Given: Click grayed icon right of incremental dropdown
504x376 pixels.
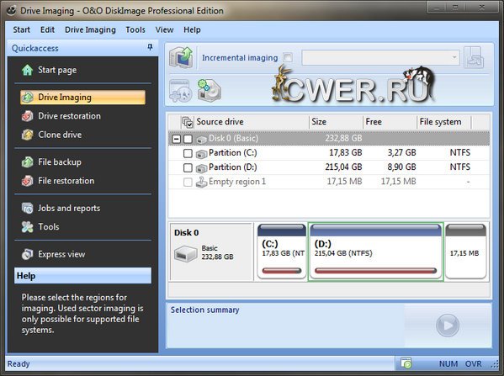Looking at the screenshot, I should [x=474, y=57].
